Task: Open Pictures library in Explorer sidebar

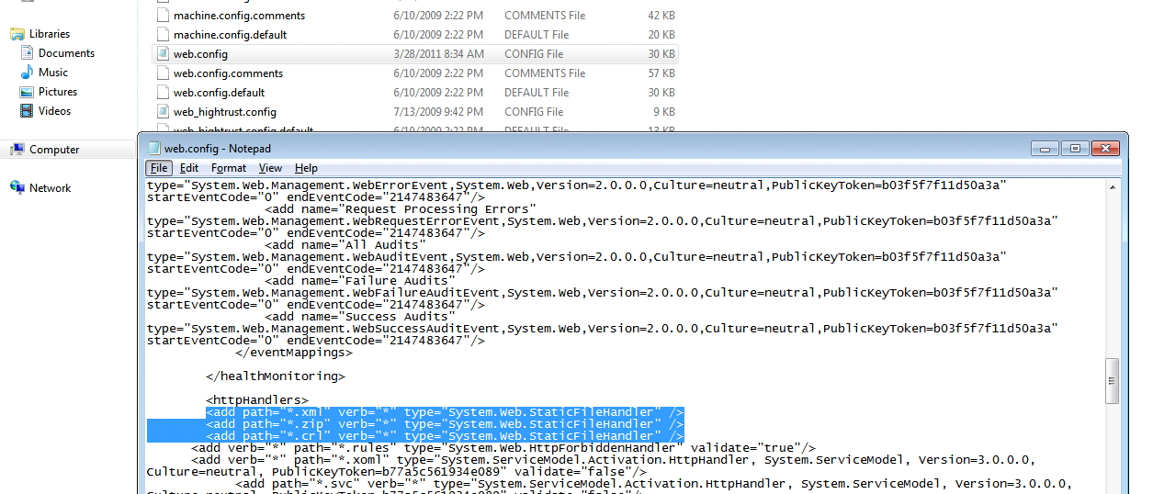Action: (57, 92)
